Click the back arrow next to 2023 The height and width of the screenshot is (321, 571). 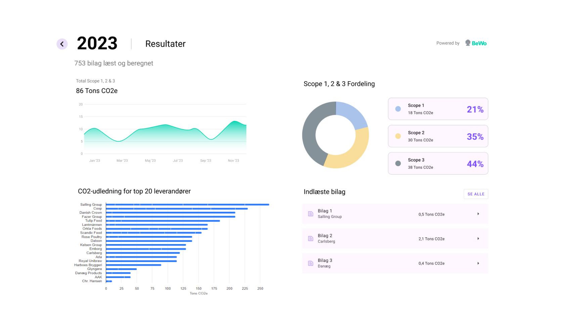(62, 44)
